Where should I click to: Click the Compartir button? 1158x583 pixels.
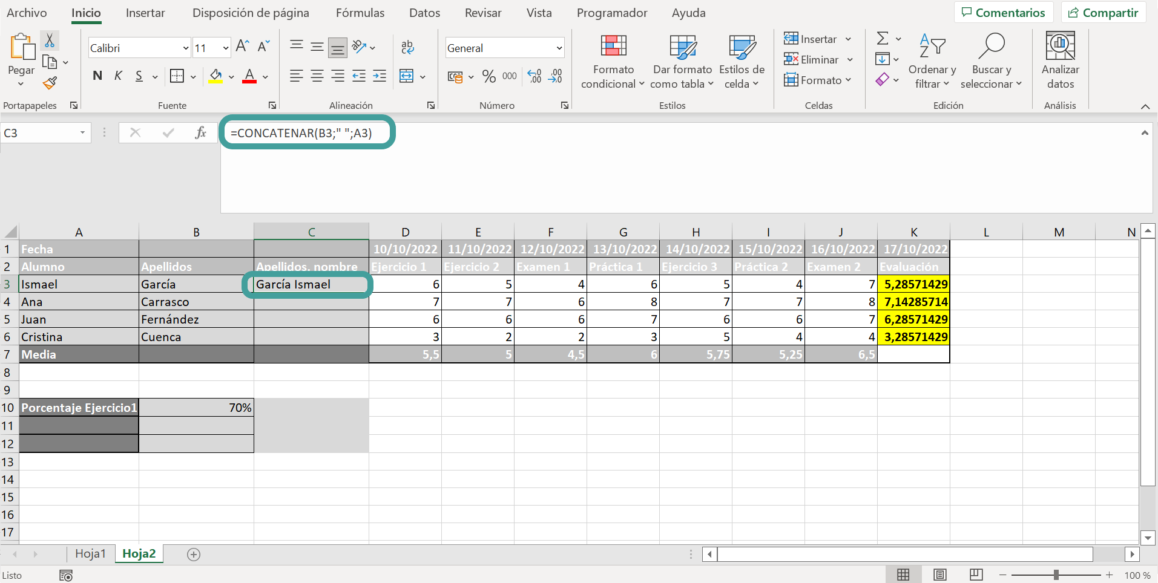(x=1104, y=13)
